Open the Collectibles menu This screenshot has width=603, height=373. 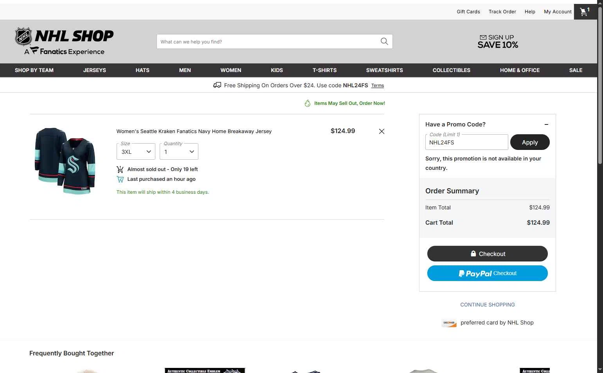[452, 70]
